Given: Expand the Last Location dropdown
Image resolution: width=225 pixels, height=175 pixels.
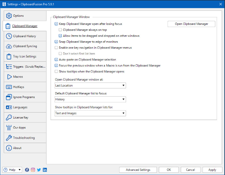Looking at the screenshot, I should [90, 85].
